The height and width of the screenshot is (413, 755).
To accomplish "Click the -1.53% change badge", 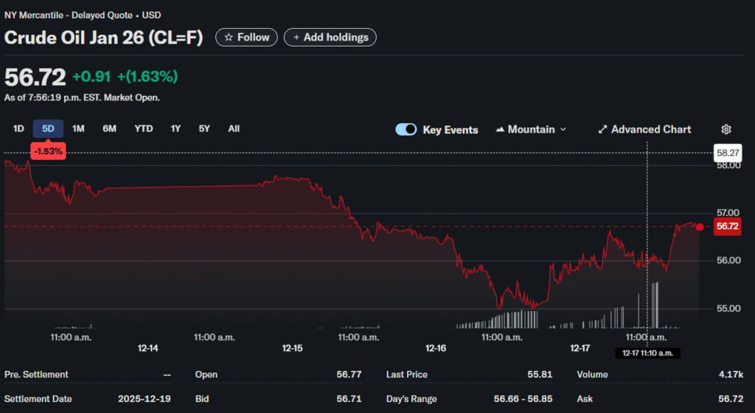I will [49, 151].
